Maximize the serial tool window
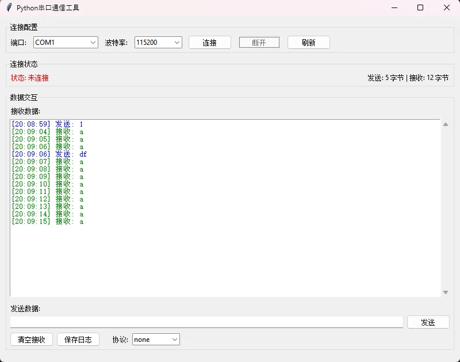460x362 pixels. pyautogui.click(x=420, y=8)
